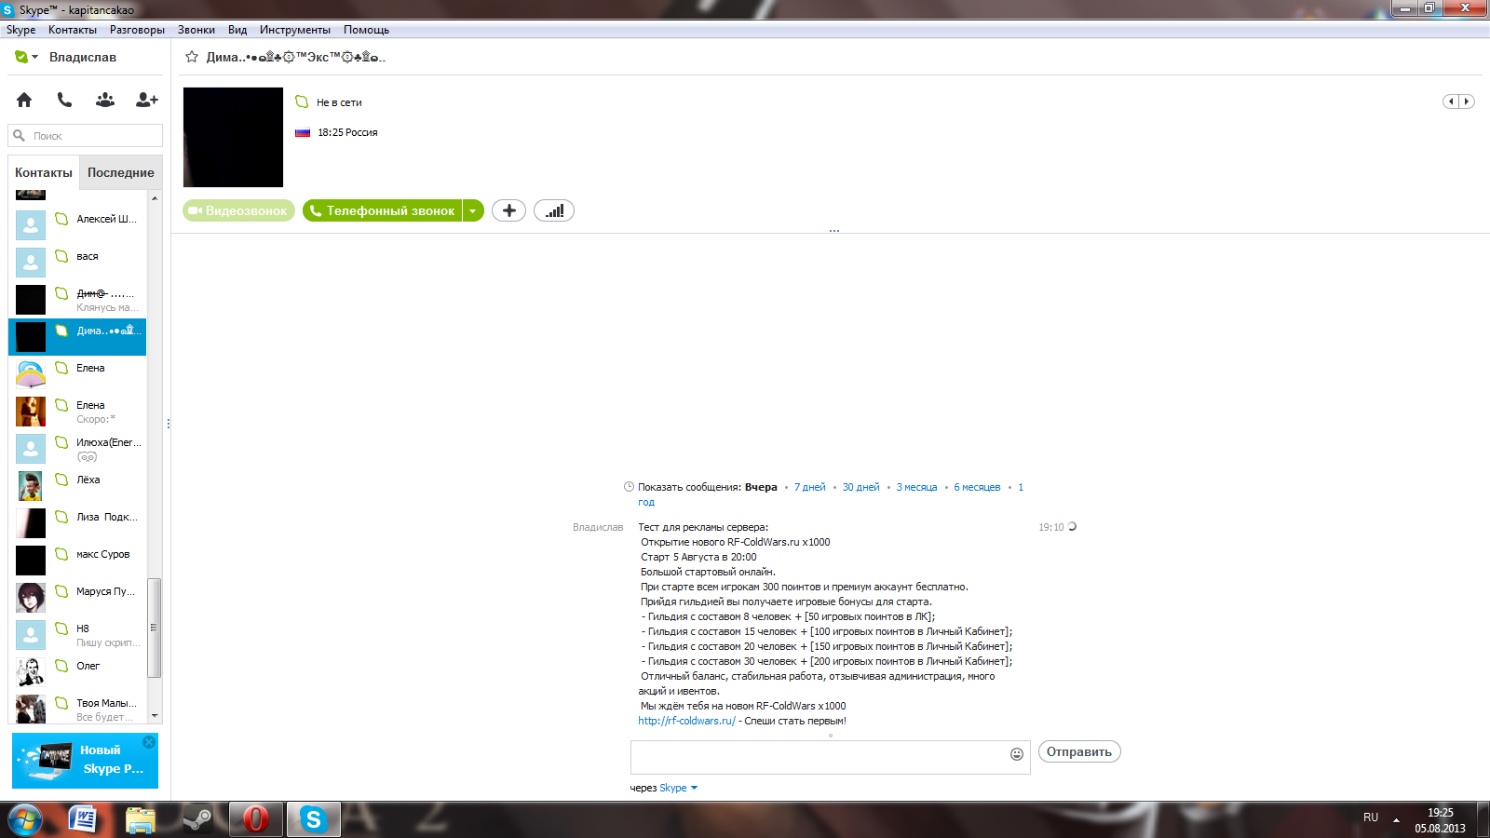Screen dimensions: 1490x838
Task: Expand the через Skype send method dropdown
Action: (694, 788)
